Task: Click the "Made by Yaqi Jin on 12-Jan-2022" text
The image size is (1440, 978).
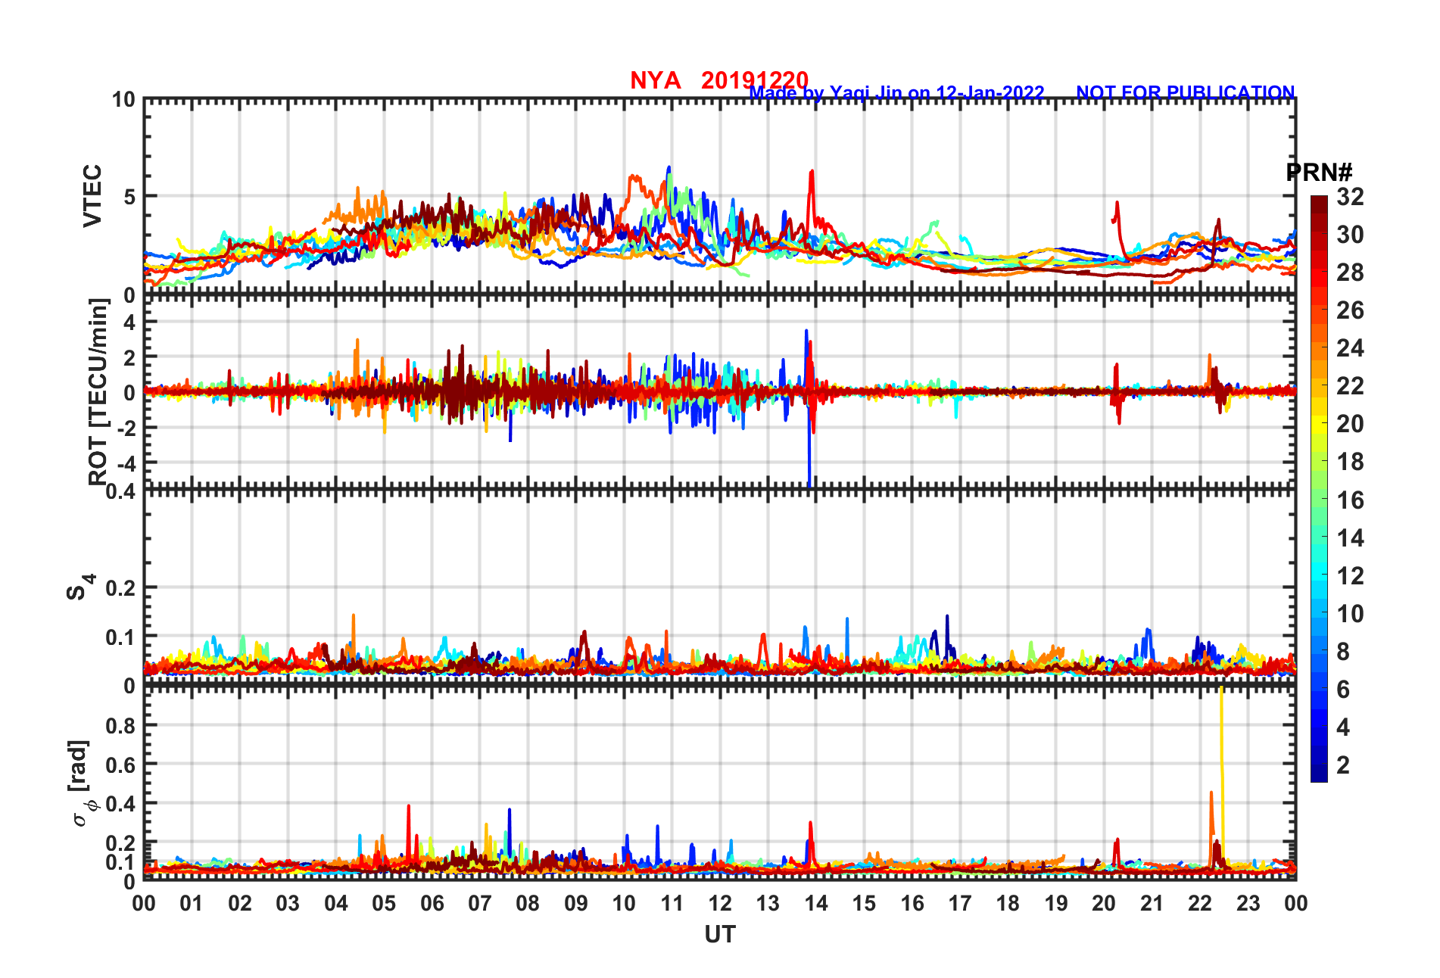Action: [x=896, y=92]
